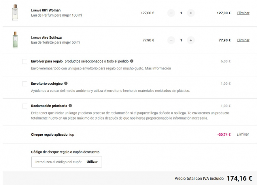Focus the coupon code input field

click(58, 162)
